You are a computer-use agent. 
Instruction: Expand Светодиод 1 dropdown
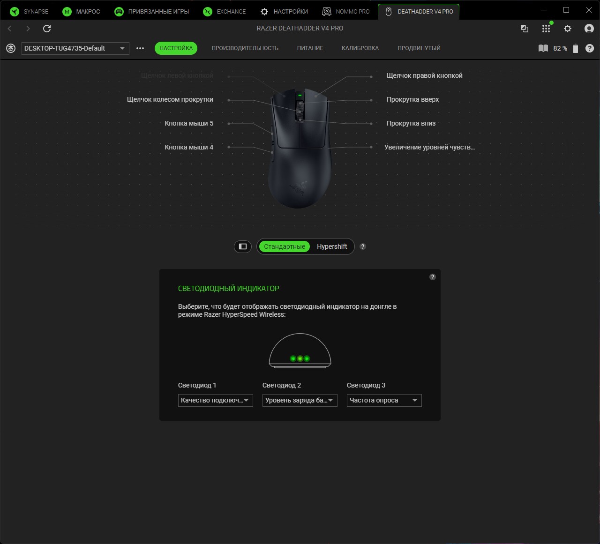click(216, 400)
